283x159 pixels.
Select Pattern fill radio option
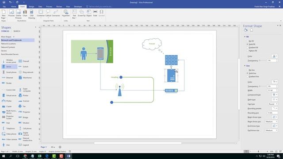(x=248, y=51)
